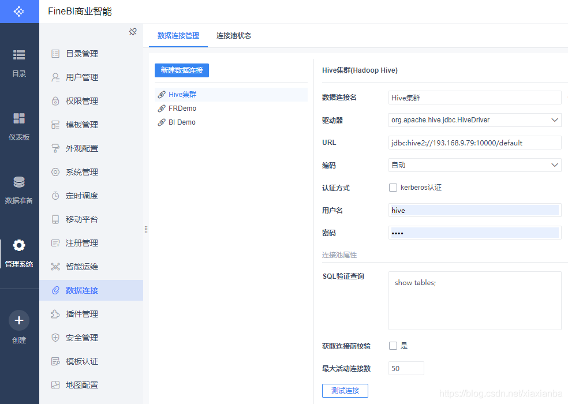Select the FRDemo connection
The width and height of the screenshot is (568, 404).
coord(231,109)
